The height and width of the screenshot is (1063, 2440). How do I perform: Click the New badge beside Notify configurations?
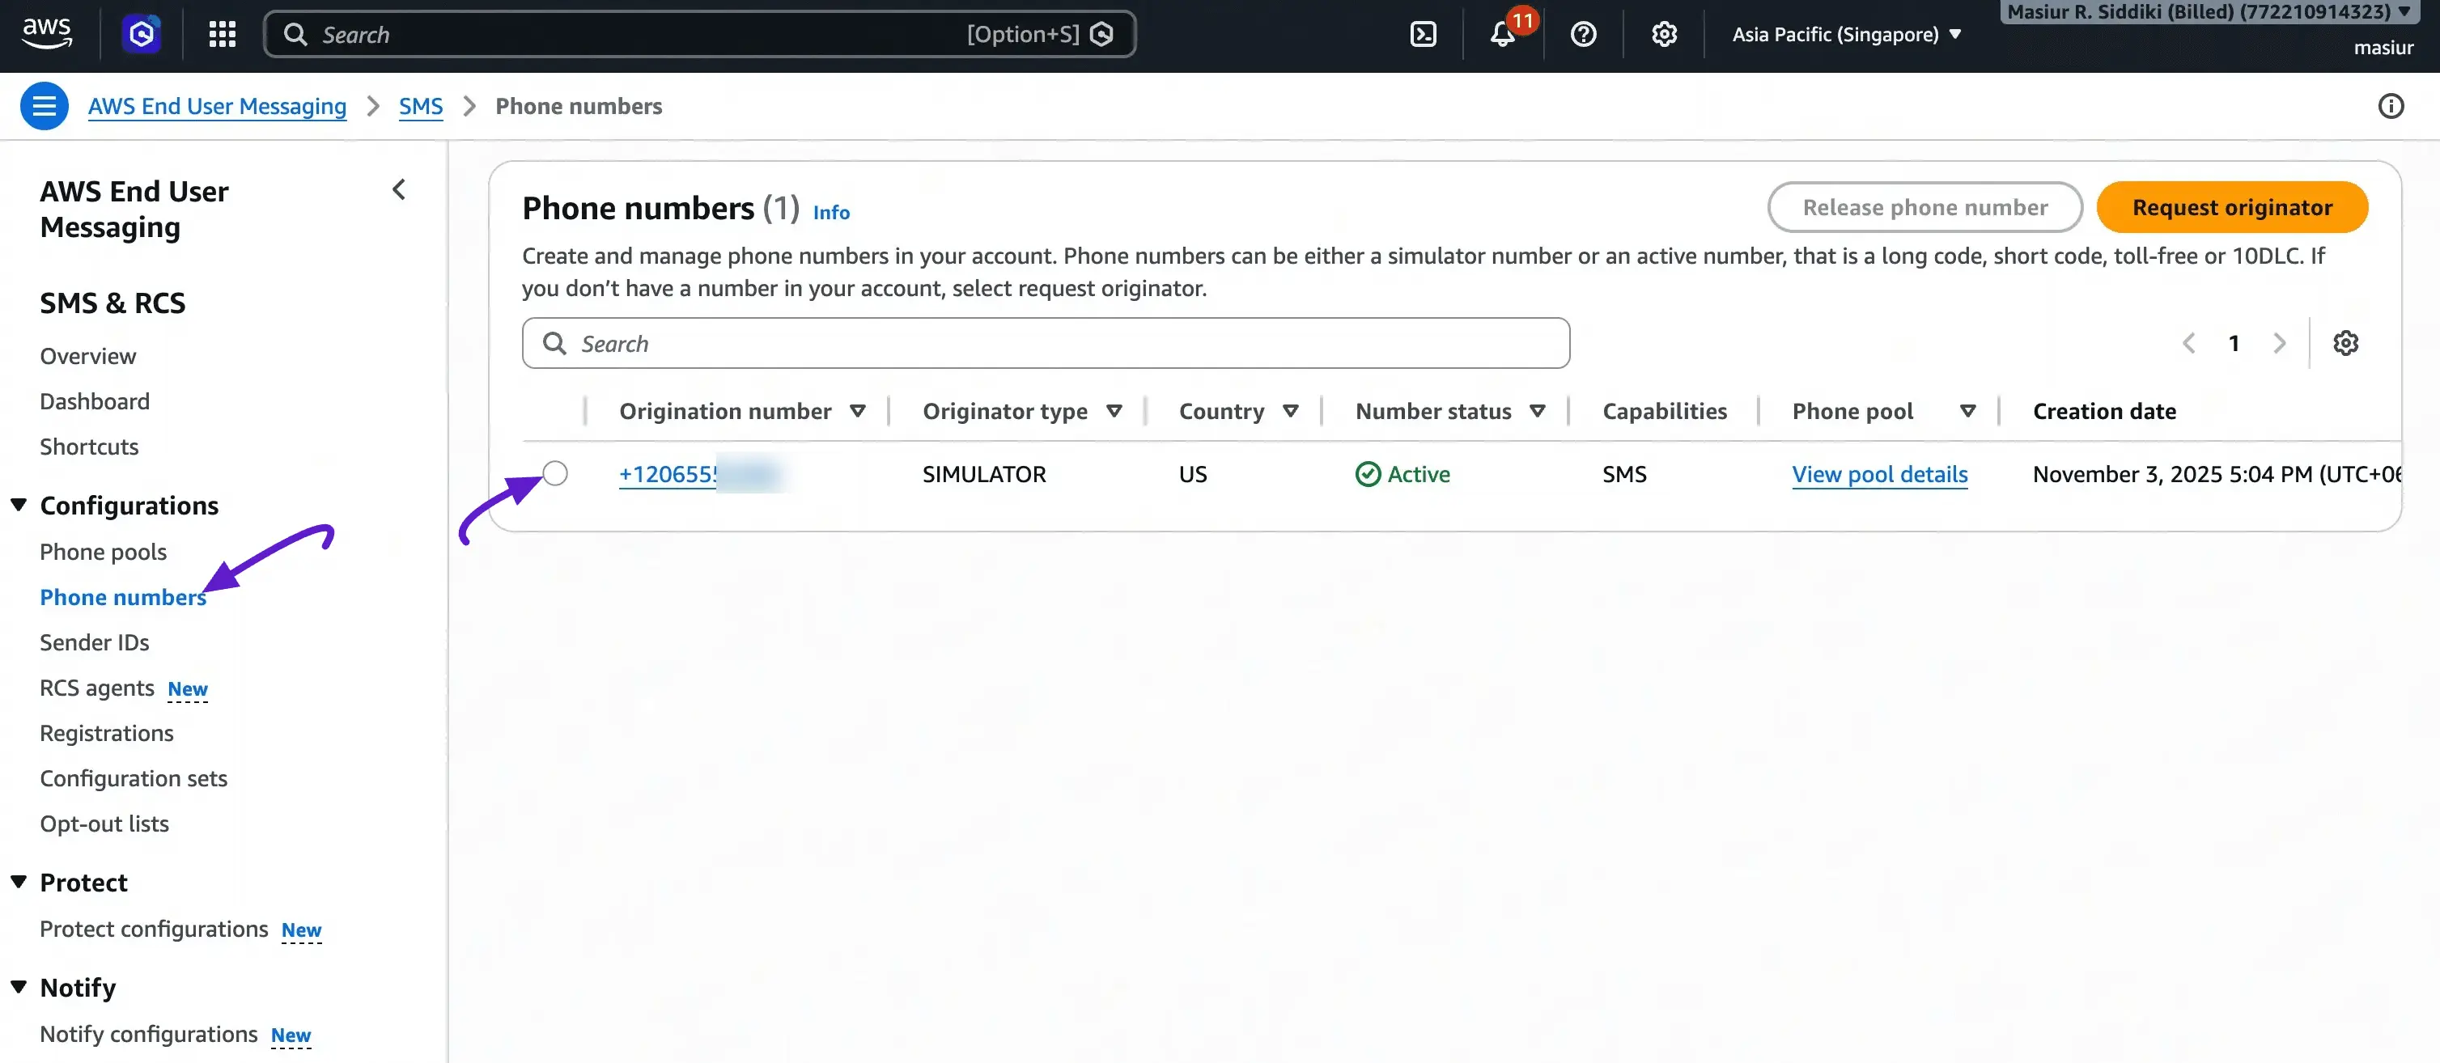click(291, 1035)
